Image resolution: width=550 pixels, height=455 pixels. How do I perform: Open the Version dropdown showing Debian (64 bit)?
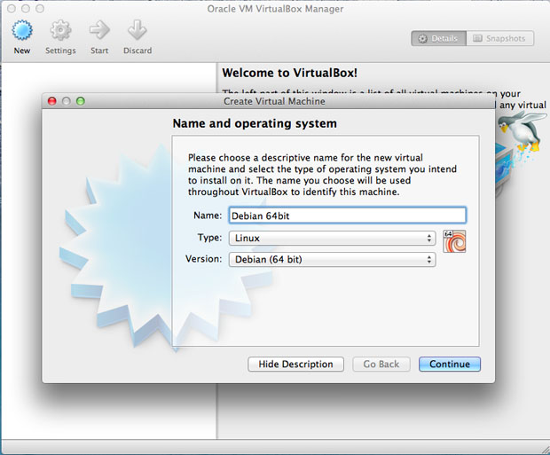332,260
